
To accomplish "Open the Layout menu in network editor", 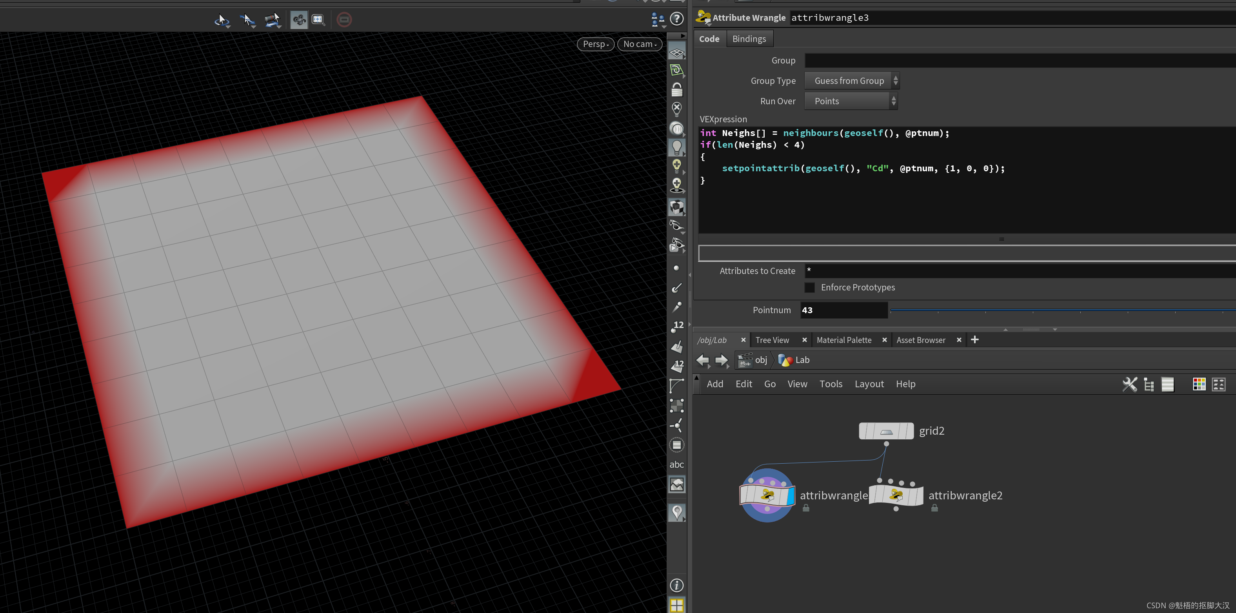I will pyautogui.click(x=869, y=384).
